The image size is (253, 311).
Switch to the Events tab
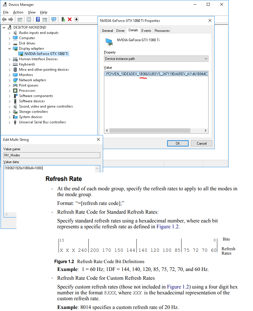[x=146, y=30]
